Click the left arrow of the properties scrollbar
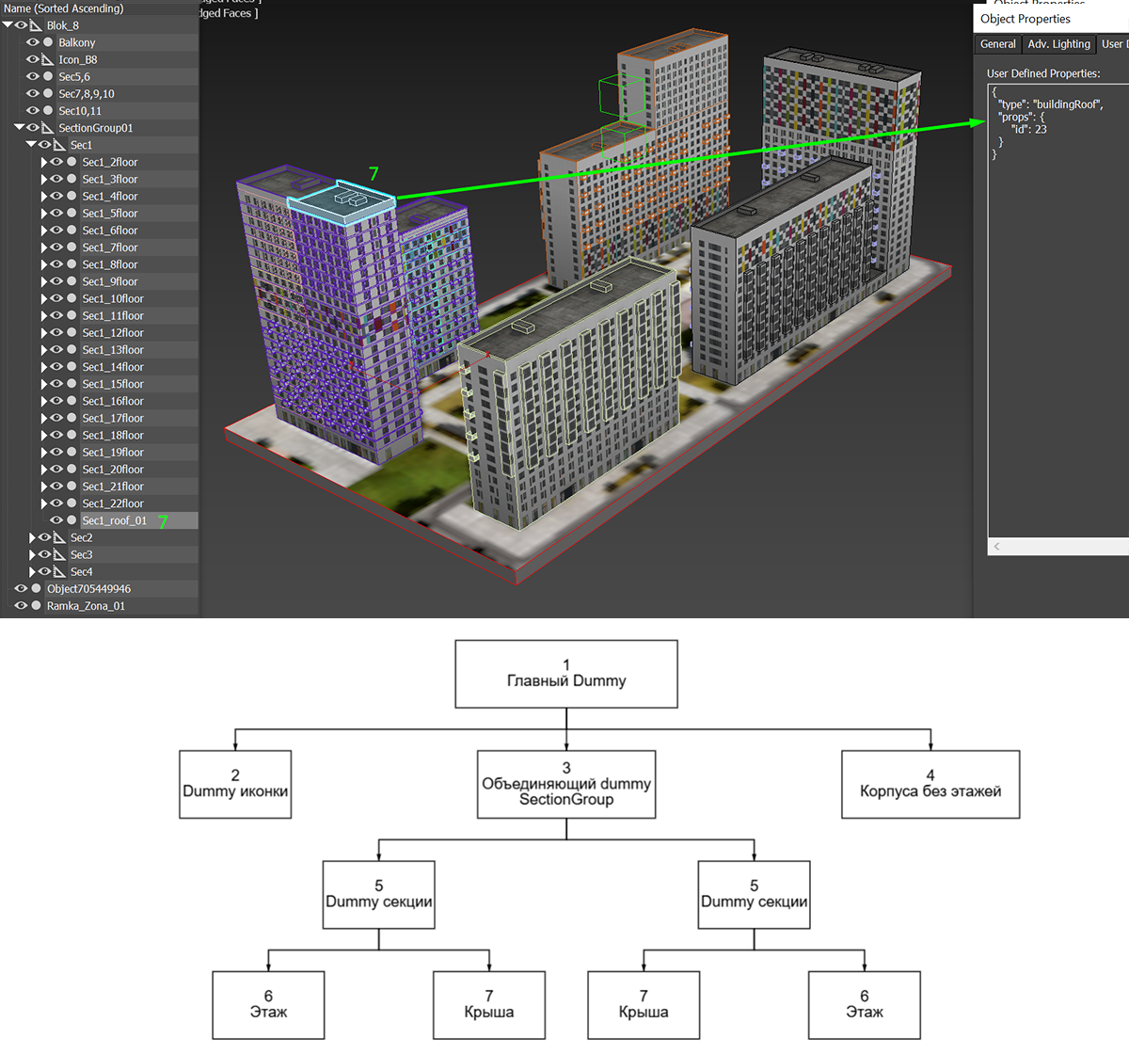 click(996, 547)
